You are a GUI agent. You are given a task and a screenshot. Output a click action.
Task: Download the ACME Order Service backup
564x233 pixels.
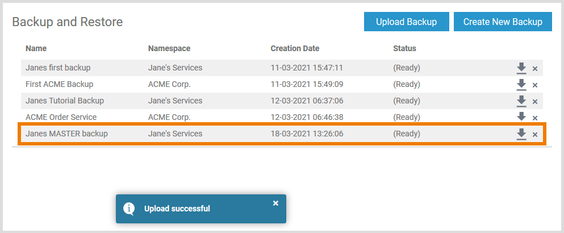[521, 117]
